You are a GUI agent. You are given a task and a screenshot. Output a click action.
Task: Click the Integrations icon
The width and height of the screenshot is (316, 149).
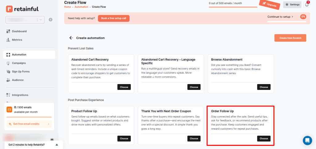pyautogui.click(x=8, y=95)
